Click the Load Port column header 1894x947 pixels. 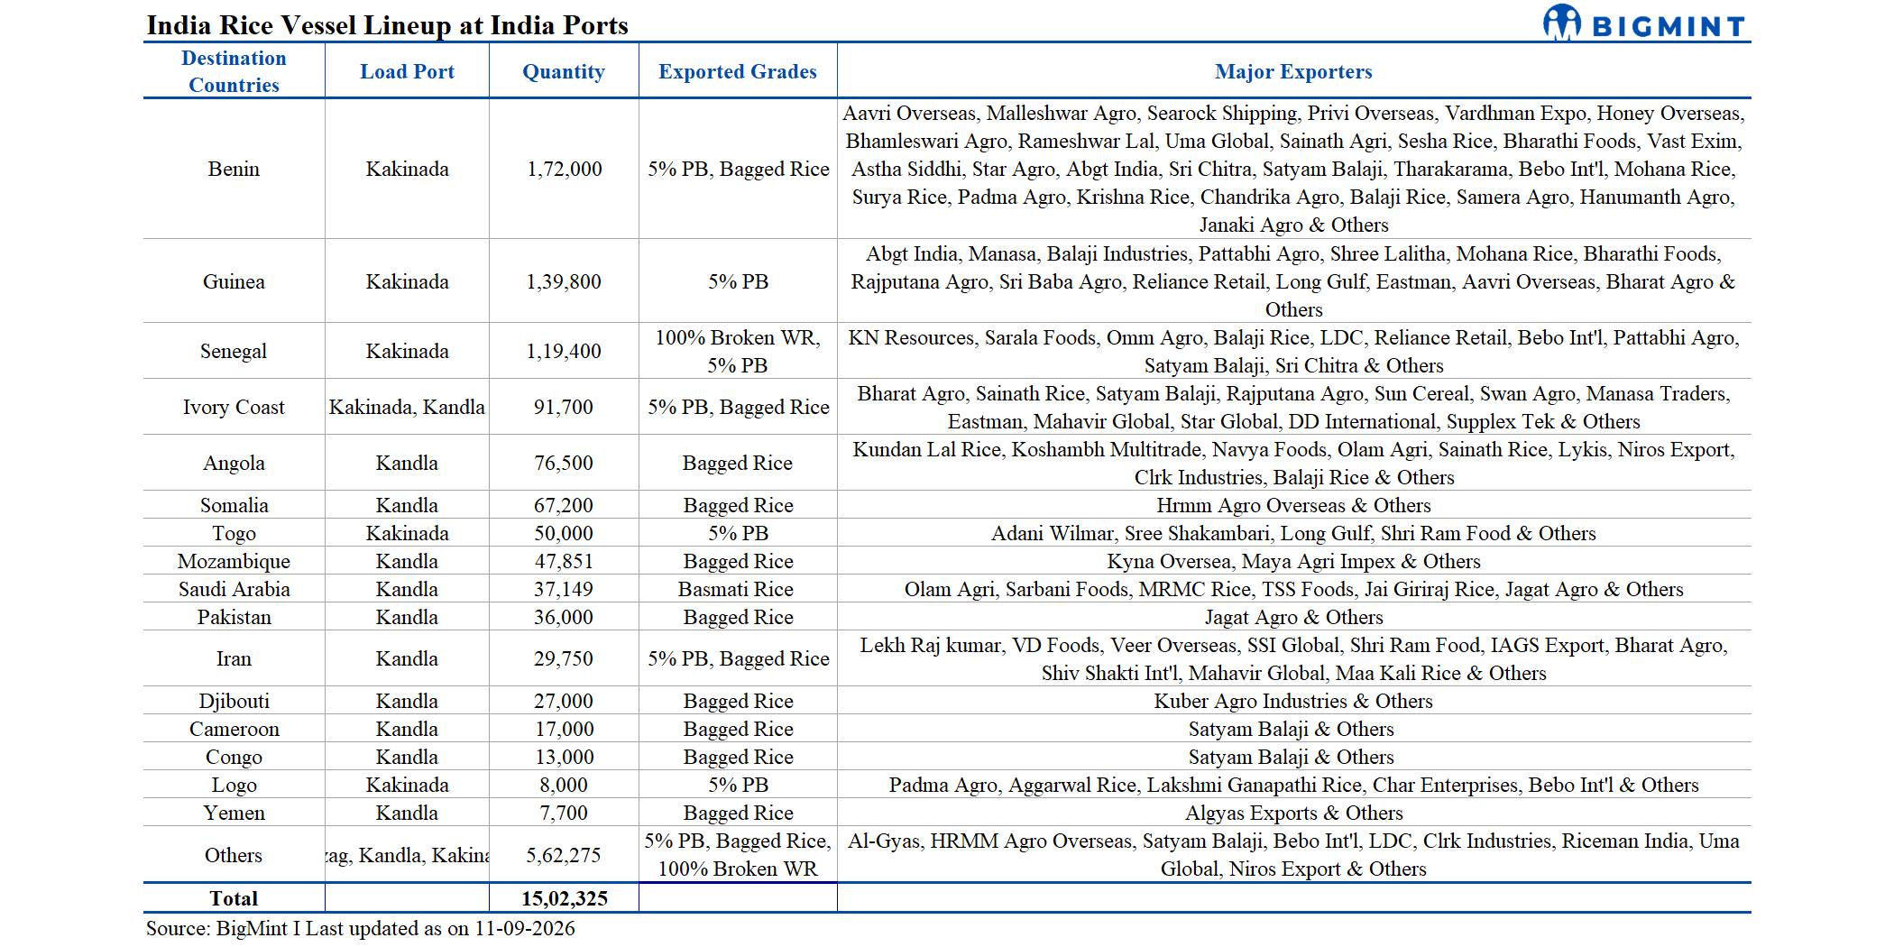pos(407,71)
